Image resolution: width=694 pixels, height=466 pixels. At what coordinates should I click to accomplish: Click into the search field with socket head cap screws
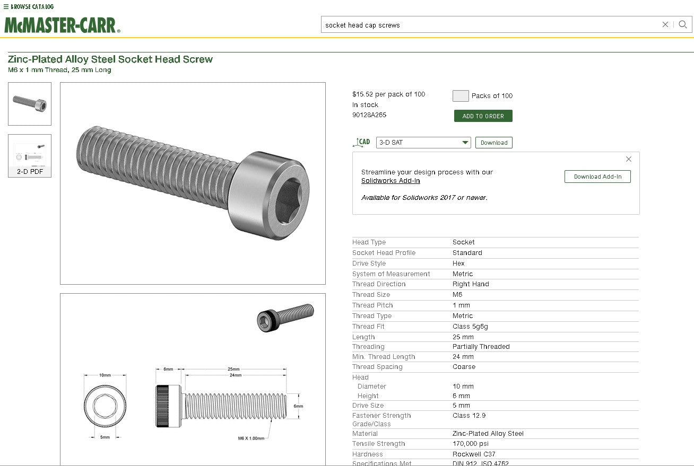tap(491, 25)
